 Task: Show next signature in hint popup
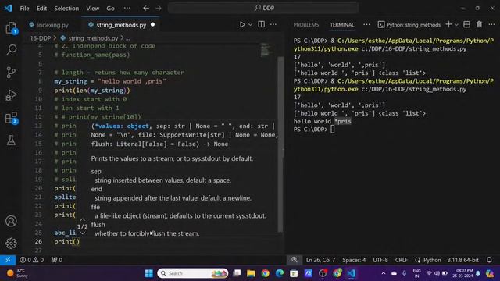pyautogui.click(x=83, y=233)
